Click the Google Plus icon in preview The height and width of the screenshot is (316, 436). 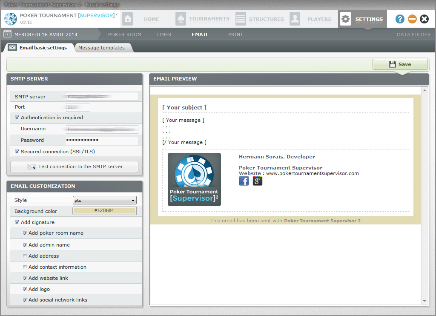point(257,181)
